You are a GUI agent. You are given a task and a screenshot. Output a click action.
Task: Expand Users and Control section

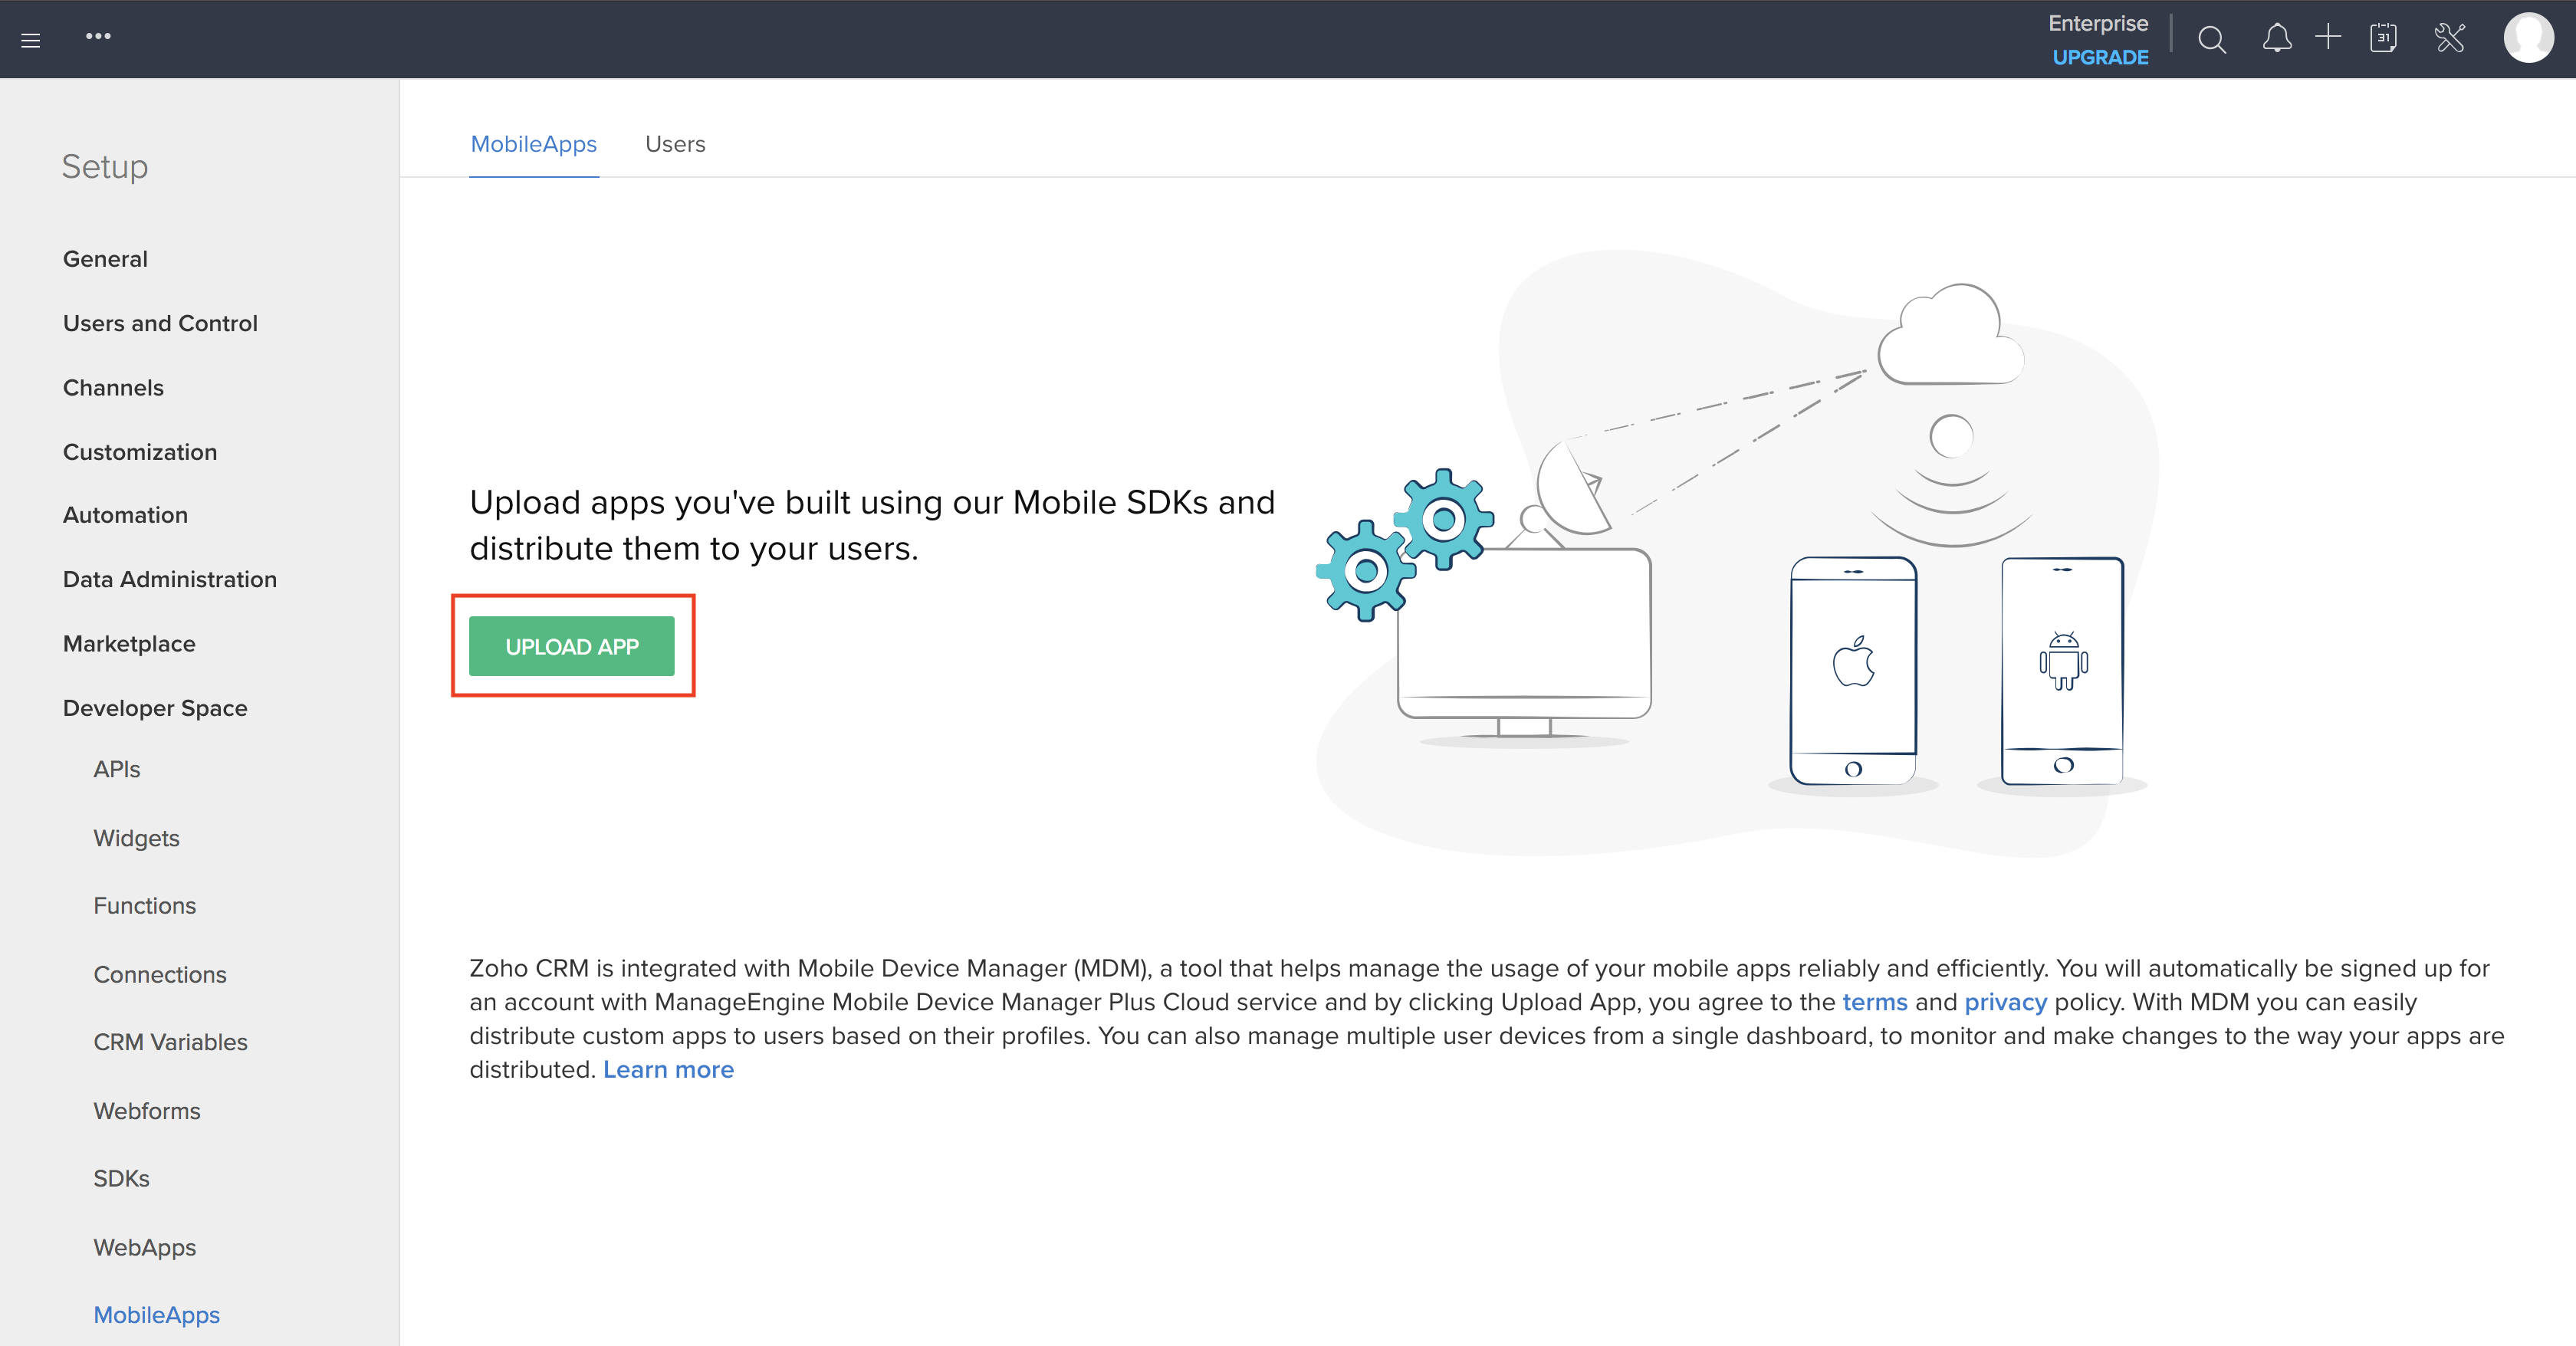tap(160, 323)
